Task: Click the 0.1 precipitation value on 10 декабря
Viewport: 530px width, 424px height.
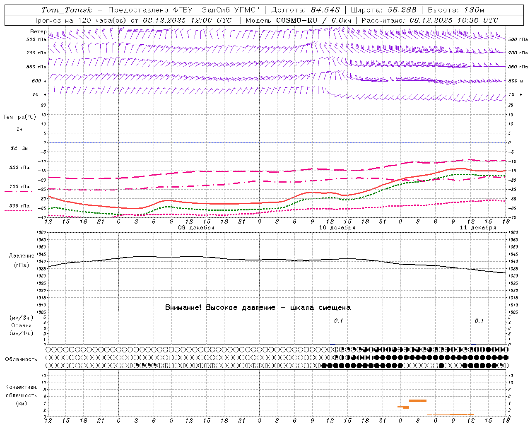Action: [339, 321]
